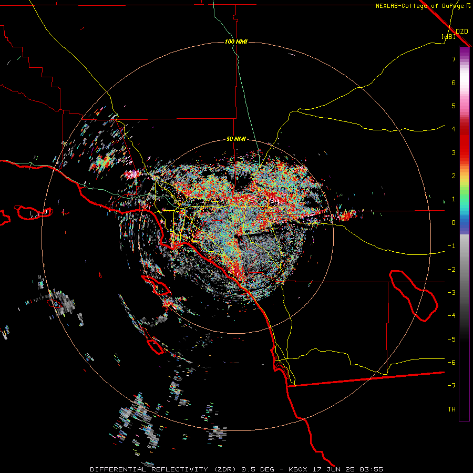Click the 5 value on the scale

pyautogui.click(x=454, y=106)
